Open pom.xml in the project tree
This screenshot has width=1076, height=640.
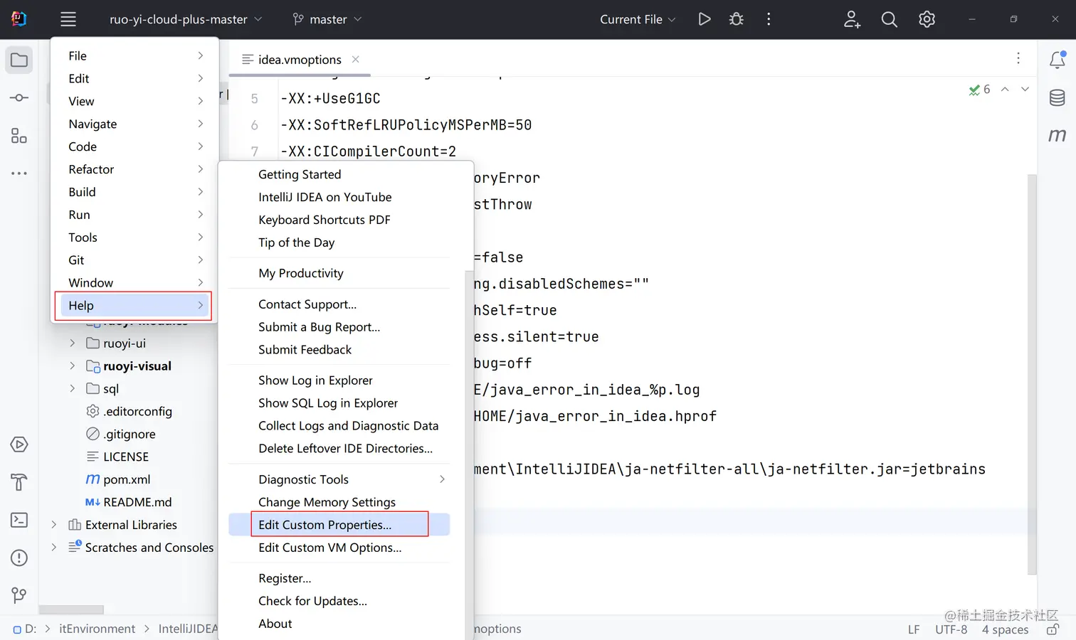coord(126,479)
